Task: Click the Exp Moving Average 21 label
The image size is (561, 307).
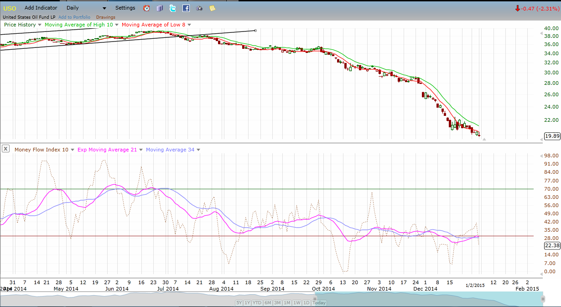Action: (x=107, y=150)
